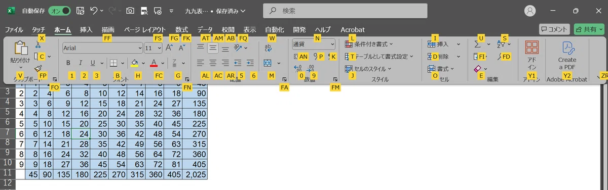Viewport: 608px width, 190px height.
Task: Open the Clipboard group dialog launcher
Action: [55, 79]
